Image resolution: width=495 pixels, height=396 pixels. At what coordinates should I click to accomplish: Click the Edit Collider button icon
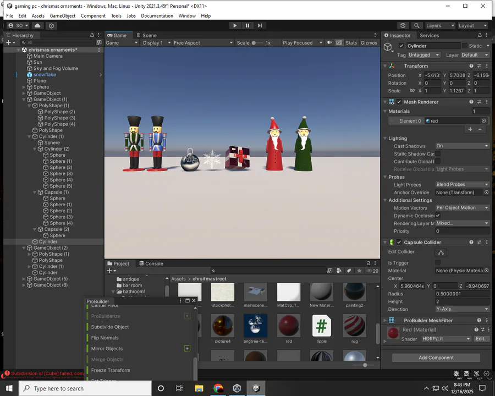[441, 252]
